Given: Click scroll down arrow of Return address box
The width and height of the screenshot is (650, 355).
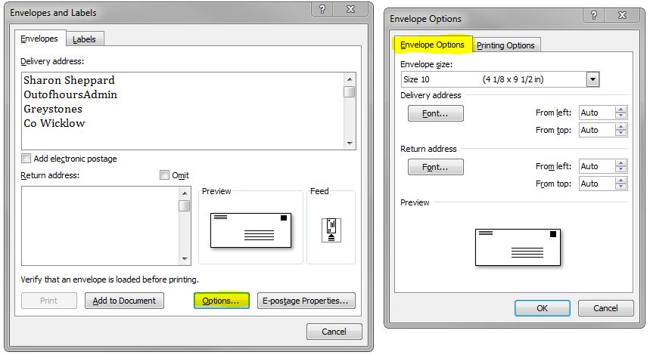Looking at the screenshot, I should pyautogui.click(x=185, y=259).
